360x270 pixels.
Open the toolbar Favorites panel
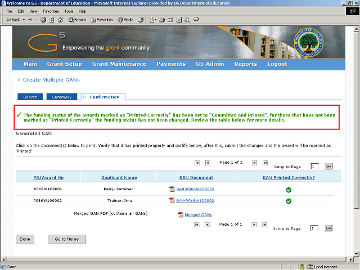tap(101, 20)
